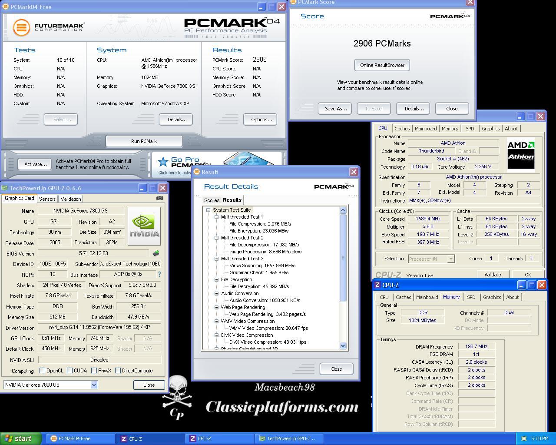Collapse Multithreaded Test 2 node
This screenshot has height=445, width=556.
point(216,238)
